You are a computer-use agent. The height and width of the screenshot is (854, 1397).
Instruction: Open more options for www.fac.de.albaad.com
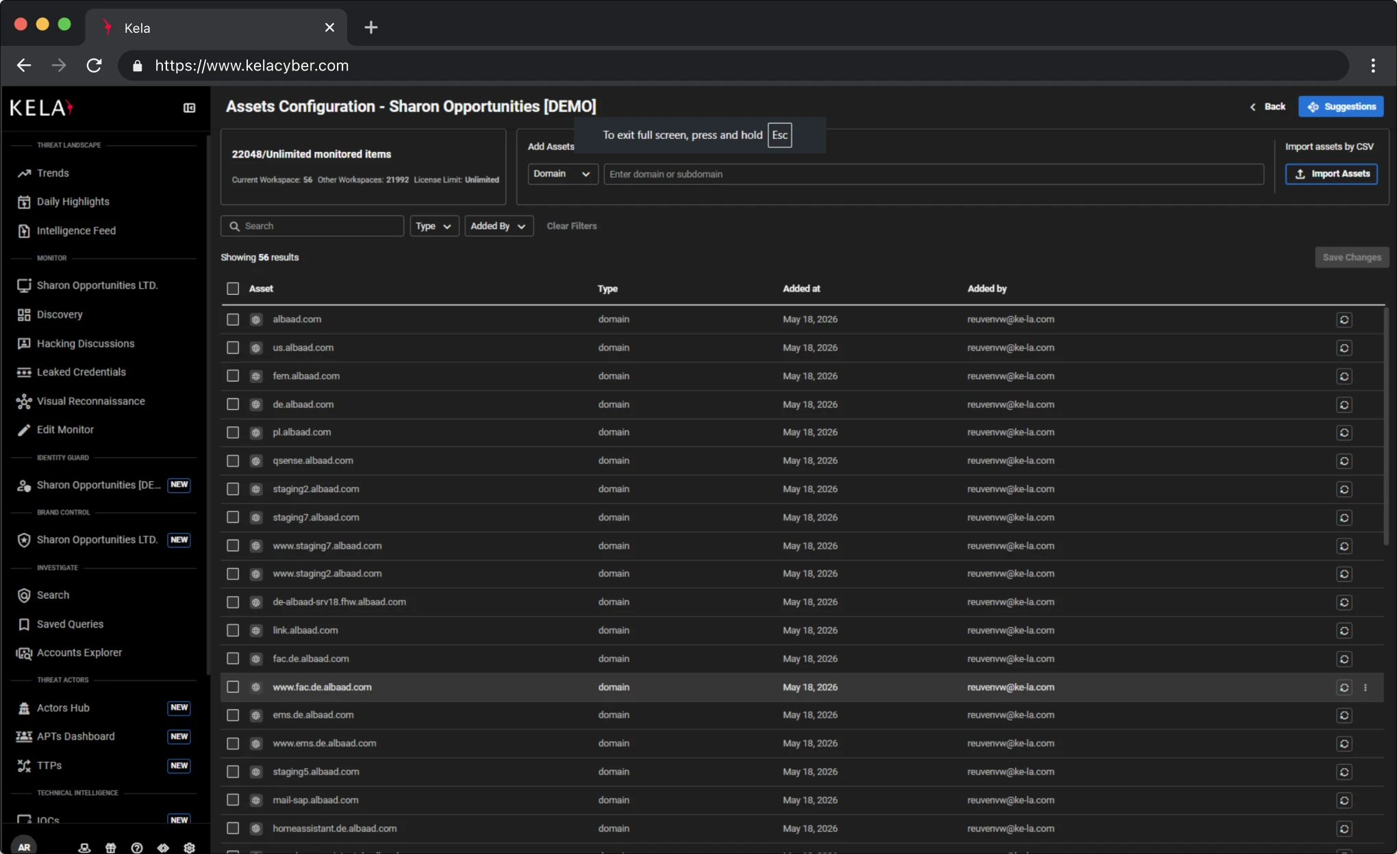click(1365, 688)
